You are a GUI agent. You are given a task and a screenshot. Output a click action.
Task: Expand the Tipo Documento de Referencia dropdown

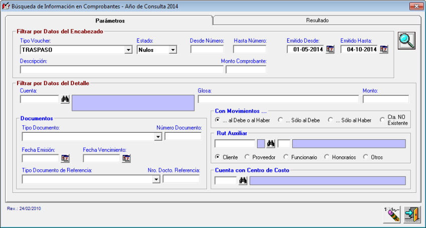click(x=156, y=179)
